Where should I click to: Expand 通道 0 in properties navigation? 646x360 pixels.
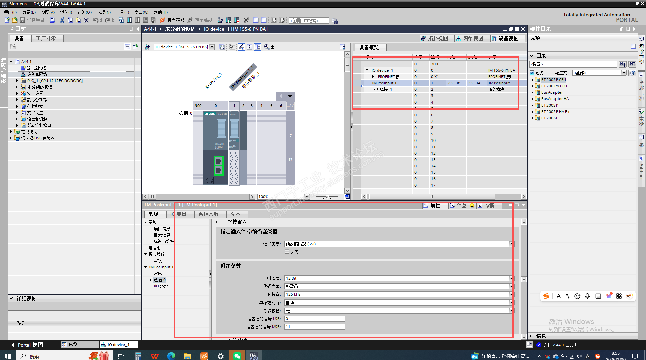(x=151, y=280)
